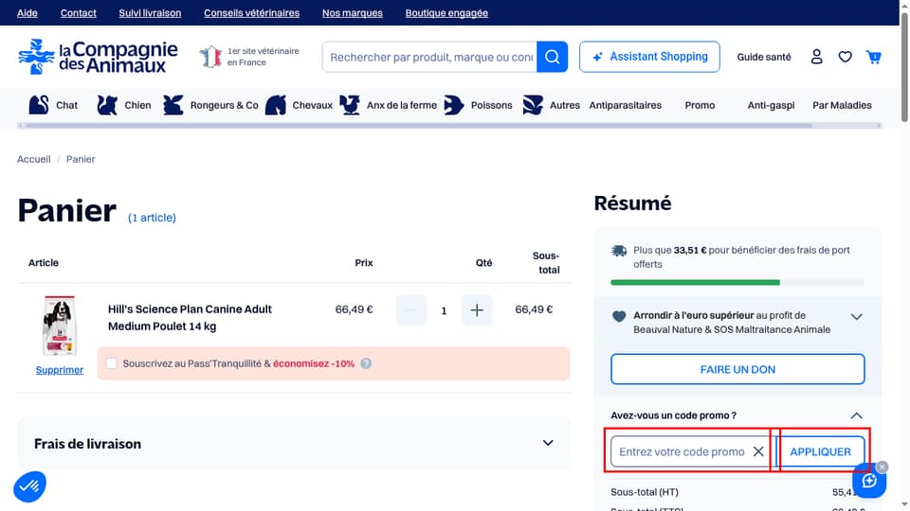The image size is (910, 511).
Task: Dismiss the chat widget close badge
Action: pyautogui.click(x=883, y=467)
